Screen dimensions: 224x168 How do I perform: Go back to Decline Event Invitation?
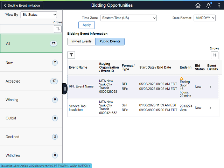click(x=22, y=6)
